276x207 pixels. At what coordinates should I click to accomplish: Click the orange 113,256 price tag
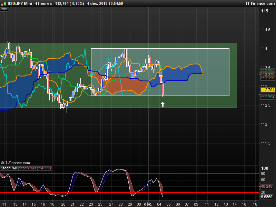[268, 78]
